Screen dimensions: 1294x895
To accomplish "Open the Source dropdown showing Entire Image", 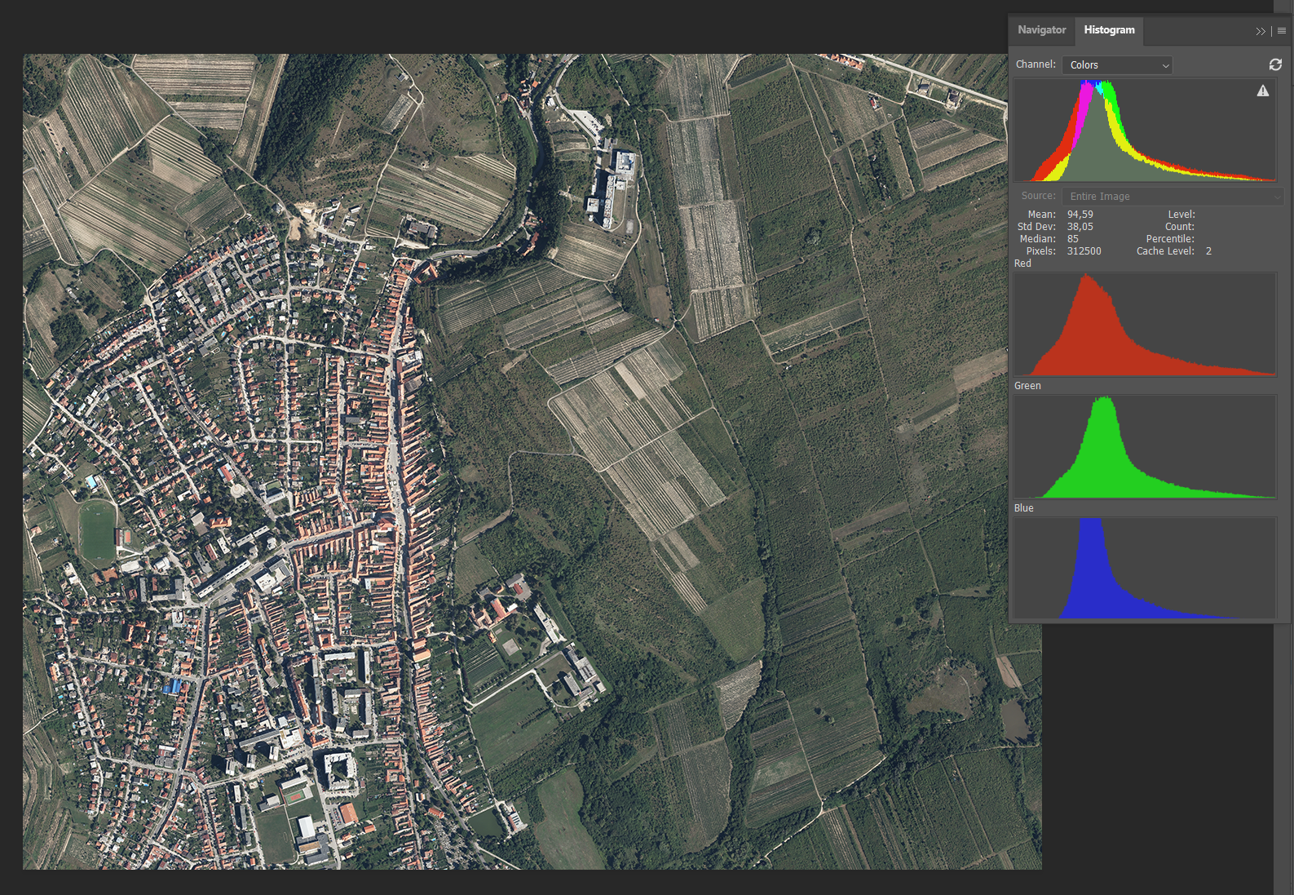I will (x=1173, y=197).
